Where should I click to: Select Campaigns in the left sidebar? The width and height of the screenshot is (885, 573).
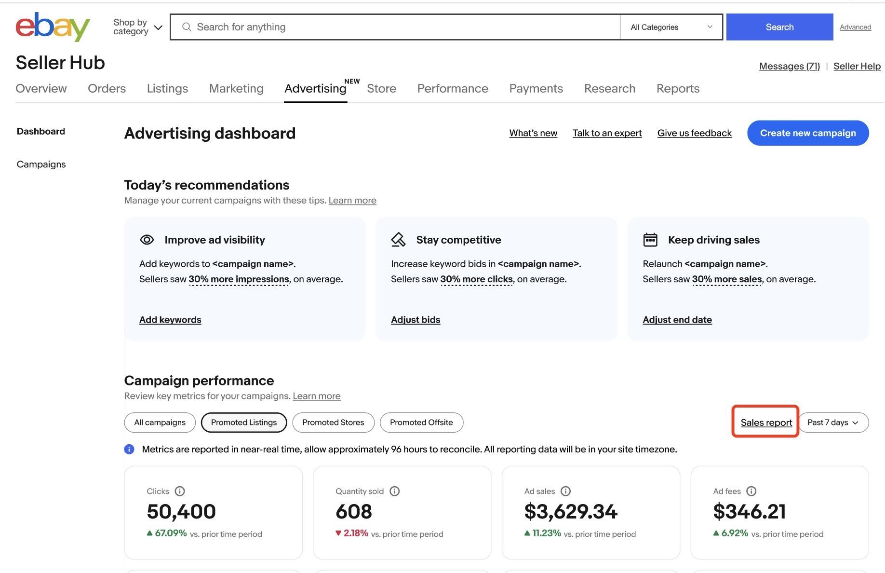[41, 164]
